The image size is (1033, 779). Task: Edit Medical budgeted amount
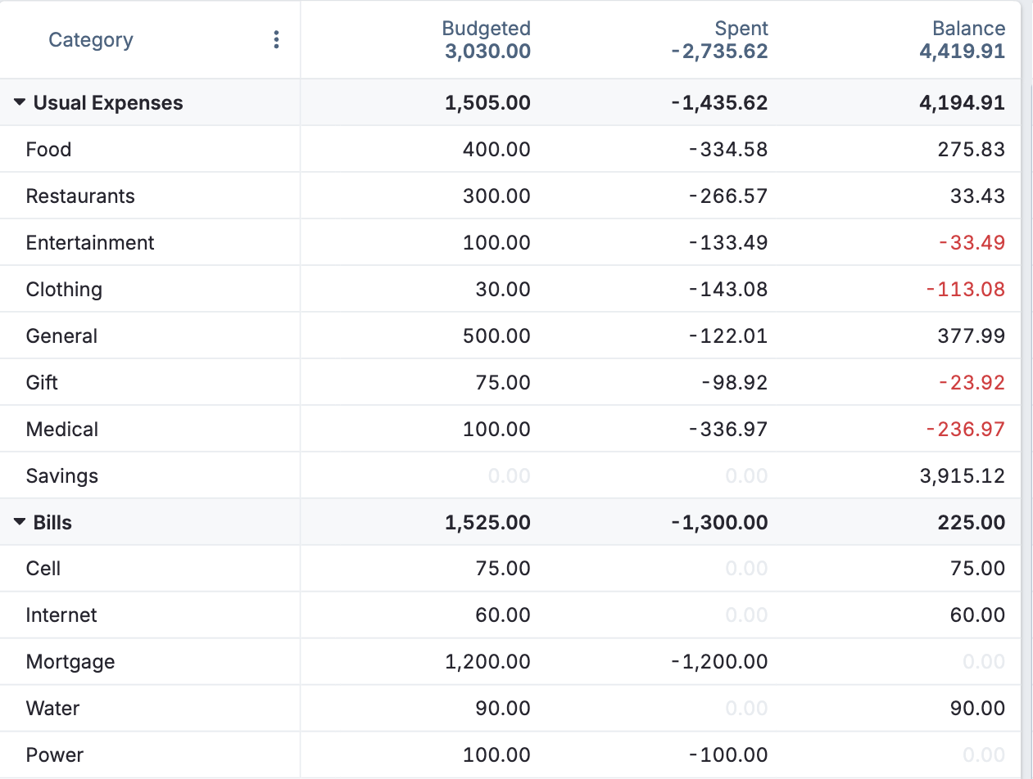496,430
